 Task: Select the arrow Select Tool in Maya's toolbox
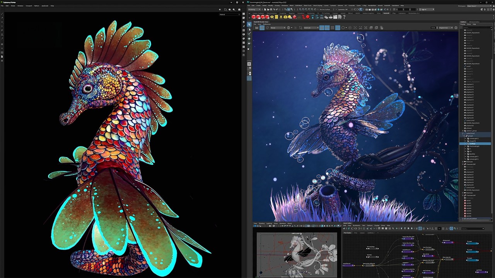click(249, 24)
